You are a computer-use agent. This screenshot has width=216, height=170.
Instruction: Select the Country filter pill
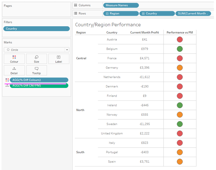37,29
